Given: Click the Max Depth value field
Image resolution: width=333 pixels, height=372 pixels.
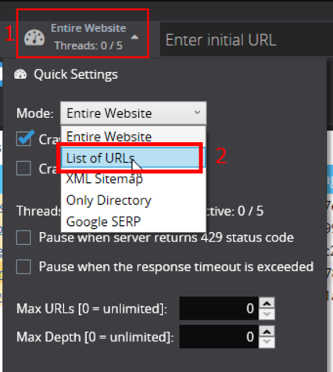Looking at the screenshot, I should (219, 337).
